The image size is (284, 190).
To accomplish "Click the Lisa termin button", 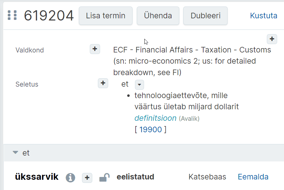I will click(x=106, y=16).
